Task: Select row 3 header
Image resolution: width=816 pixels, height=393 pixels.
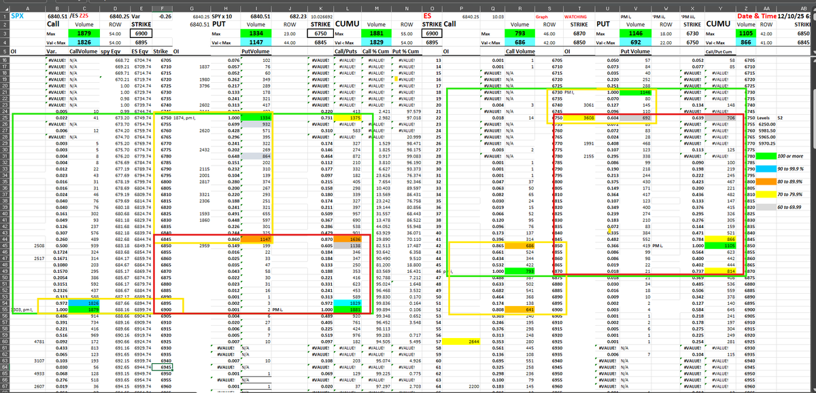Action: point(5,33)
